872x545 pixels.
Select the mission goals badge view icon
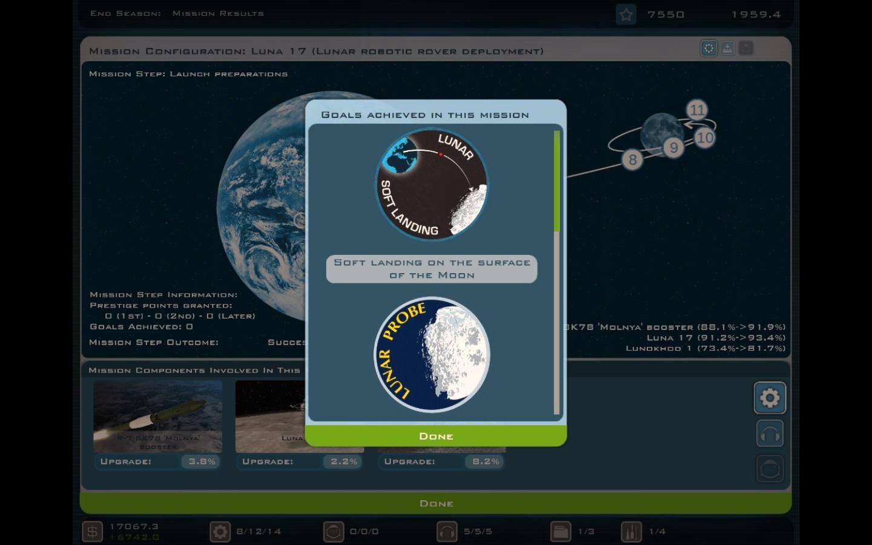click(x=708, y=48)
